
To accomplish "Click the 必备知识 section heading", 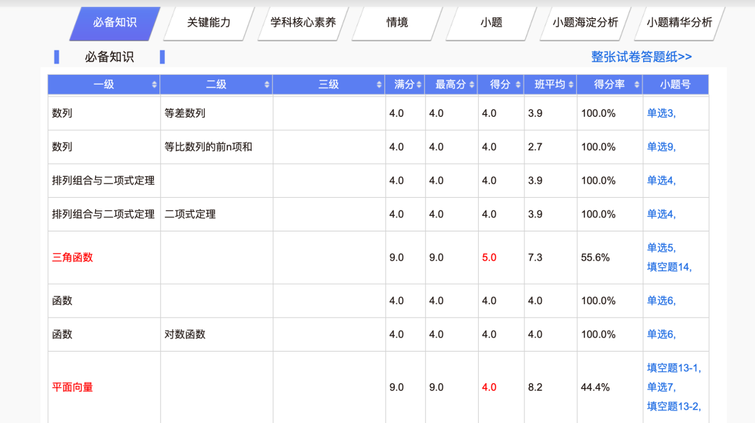I will point(109,57).
